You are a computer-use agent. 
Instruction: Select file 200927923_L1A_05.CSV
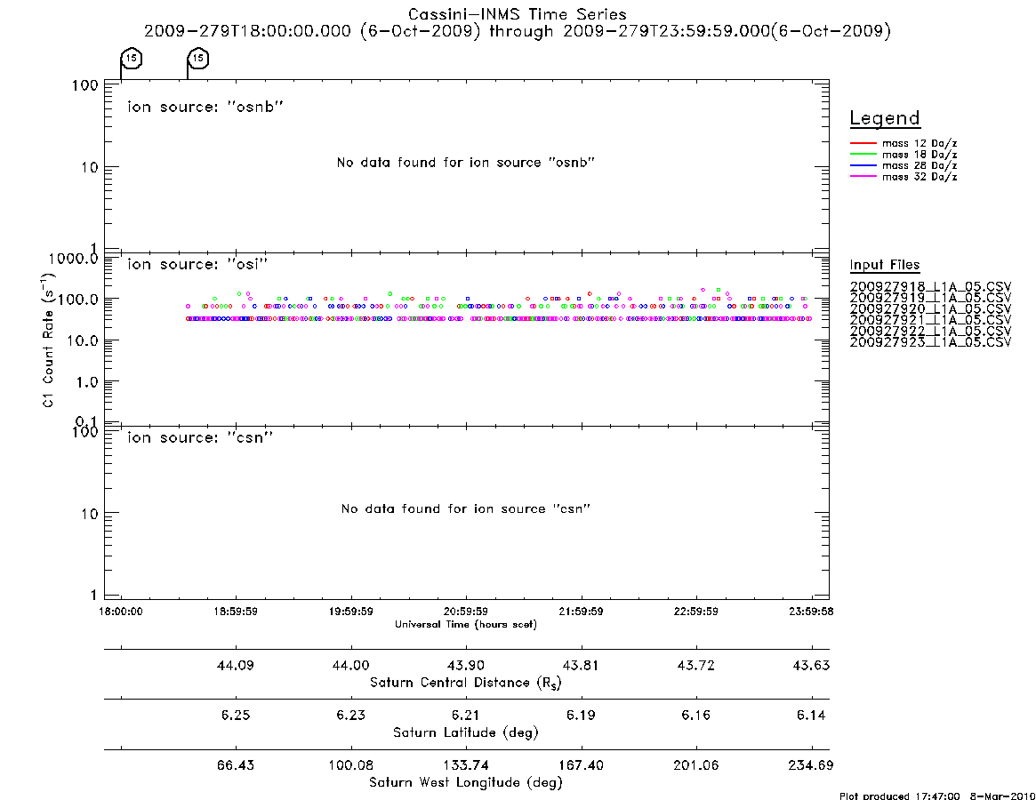930,342
